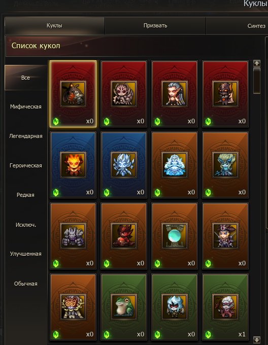Filter dolls by Легендарная rarity
The height and width of the screenshot is (345, 268).
click(26, 136)
